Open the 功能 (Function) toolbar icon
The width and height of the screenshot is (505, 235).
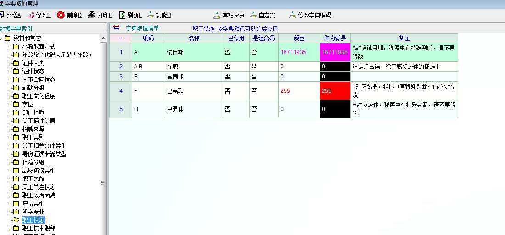[x=150, y=15]
